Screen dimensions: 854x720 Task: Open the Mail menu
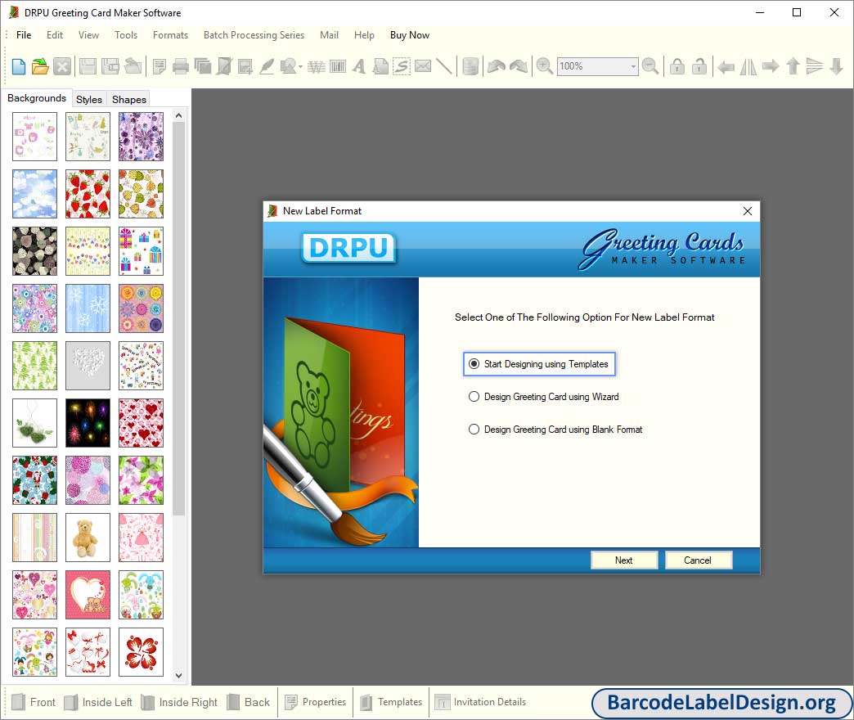329,35
